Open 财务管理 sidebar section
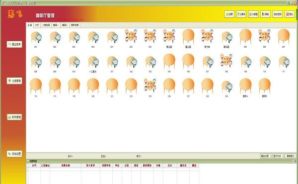Viewport: 298px width, 184px height. pos(14,117)
